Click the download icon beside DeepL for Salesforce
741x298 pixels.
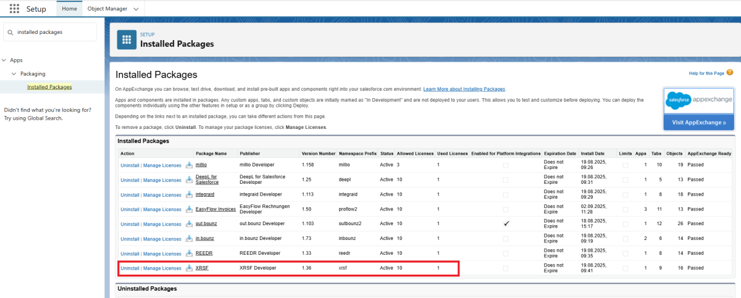(x=189, y=180)
